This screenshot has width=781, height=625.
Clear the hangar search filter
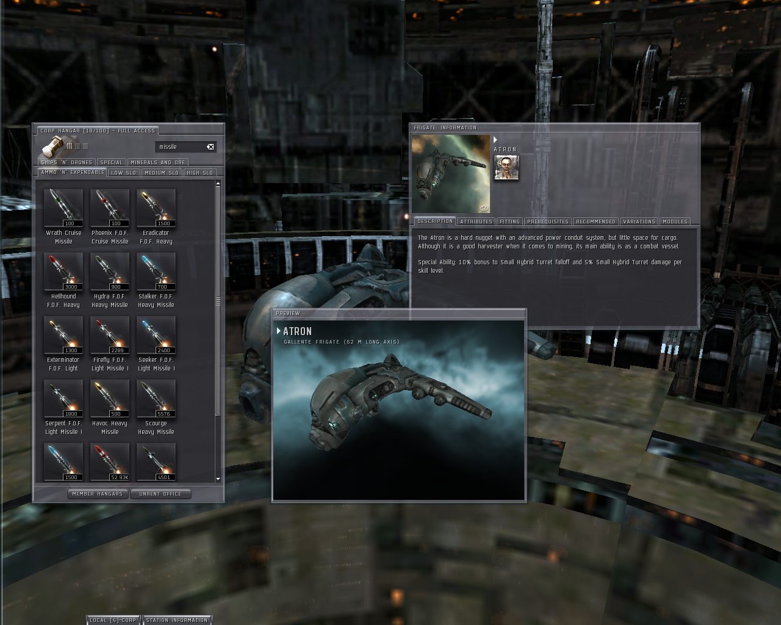tap(210, 147)
